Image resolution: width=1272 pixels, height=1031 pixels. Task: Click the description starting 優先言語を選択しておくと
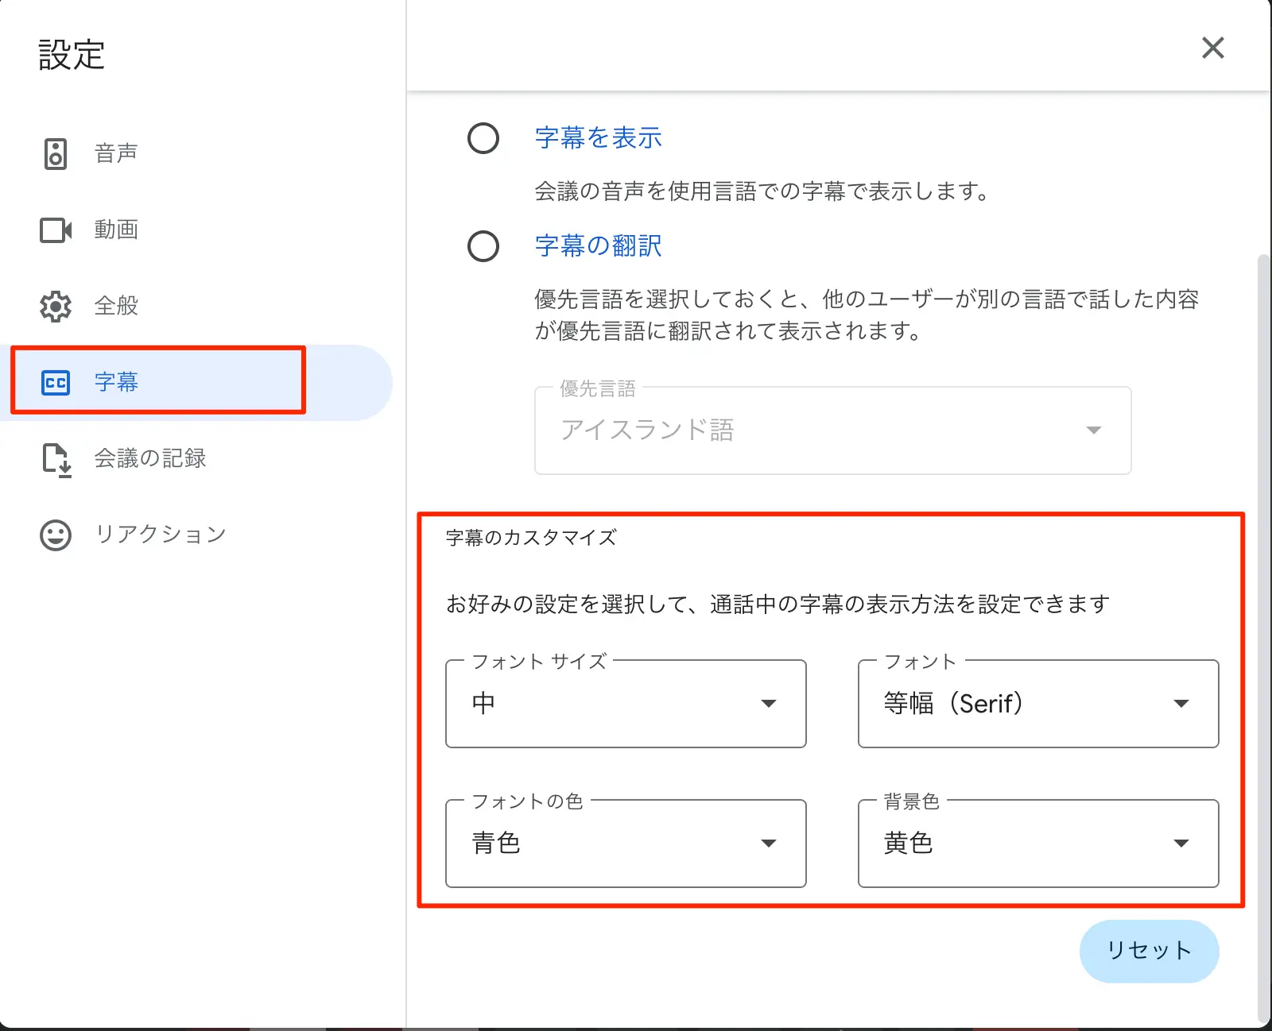point(867,315)
